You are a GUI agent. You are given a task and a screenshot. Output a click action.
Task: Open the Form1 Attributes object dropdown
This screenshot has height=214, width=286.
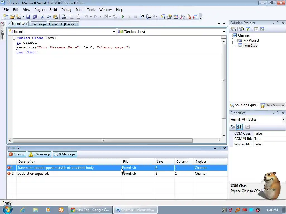point(283,120)
